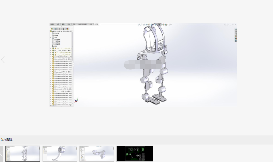The width and height of the screenshot is (273, 166).
Task: Switch to the PropertyManager tab icon
Action: pos(55,29)
